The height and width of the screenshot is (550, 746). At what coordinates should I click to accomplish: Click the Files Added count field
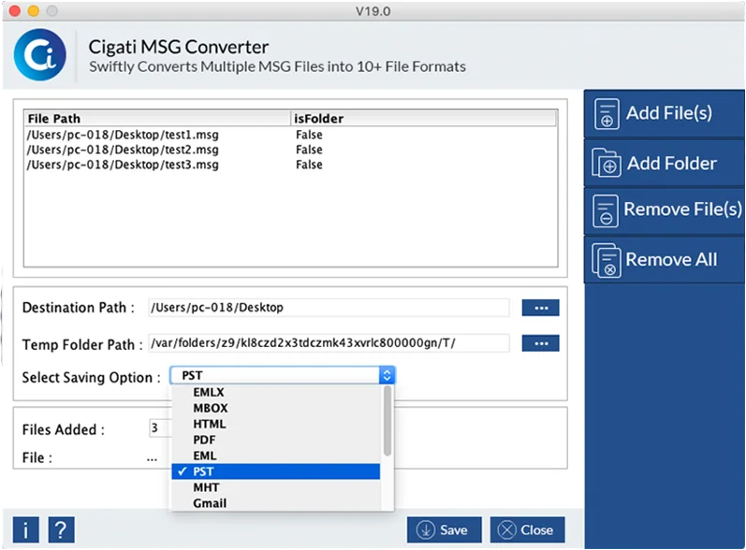coord(160,428)
